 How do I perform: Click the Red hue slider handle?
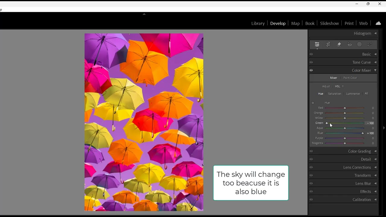345,108
